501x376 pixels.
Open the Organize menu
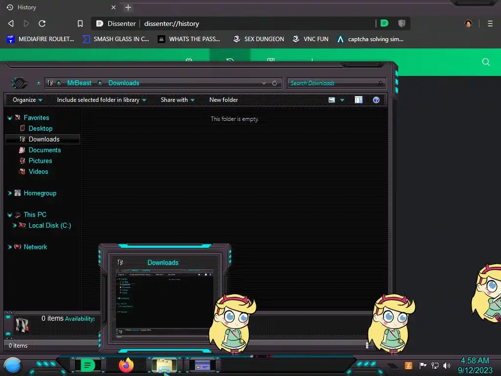click(27, 100)
